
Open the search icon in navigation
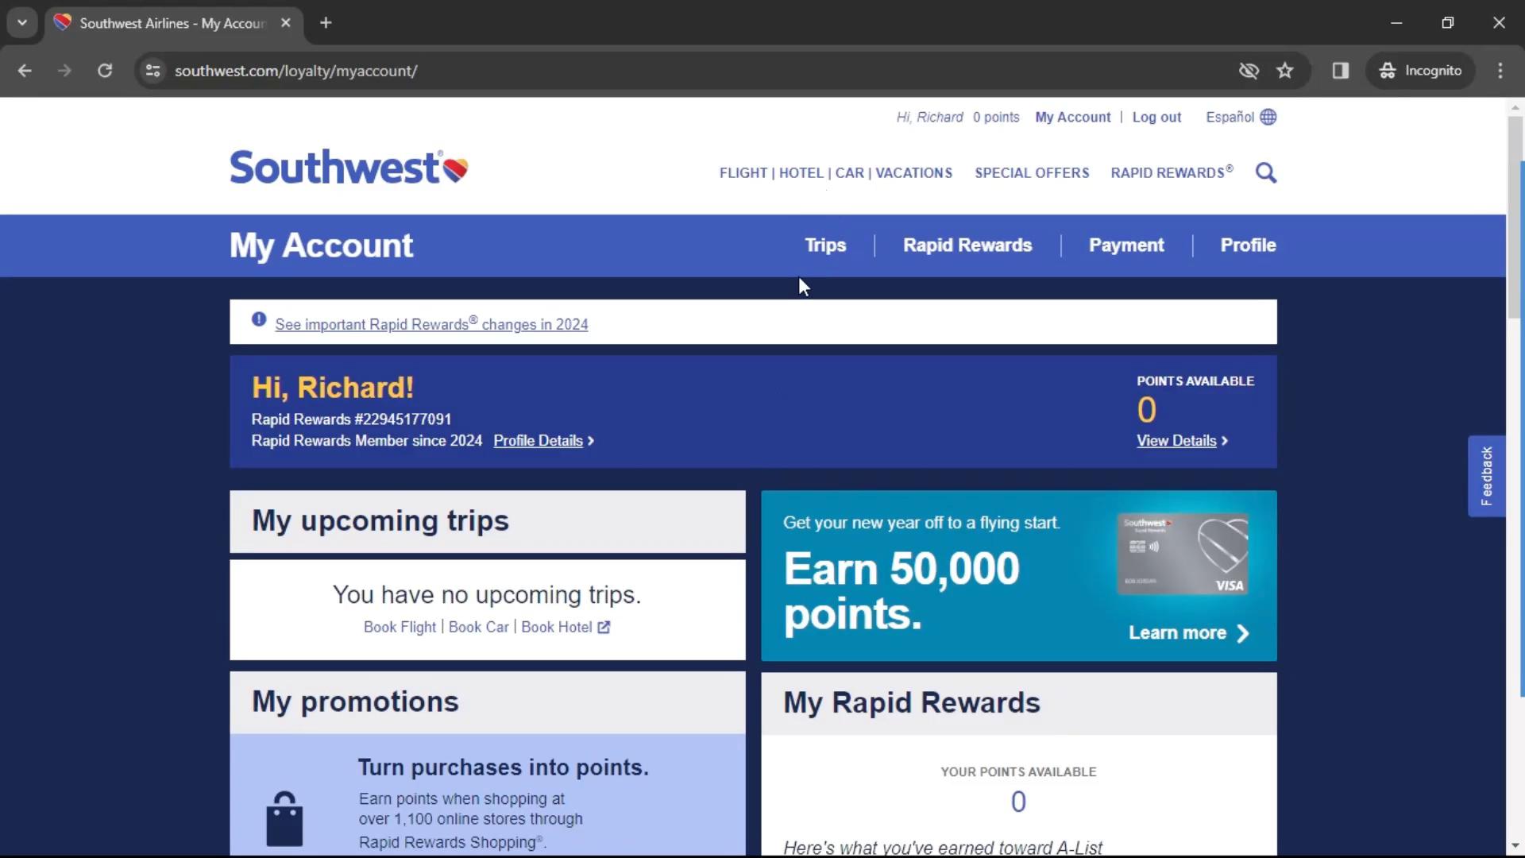(1265, 172)
